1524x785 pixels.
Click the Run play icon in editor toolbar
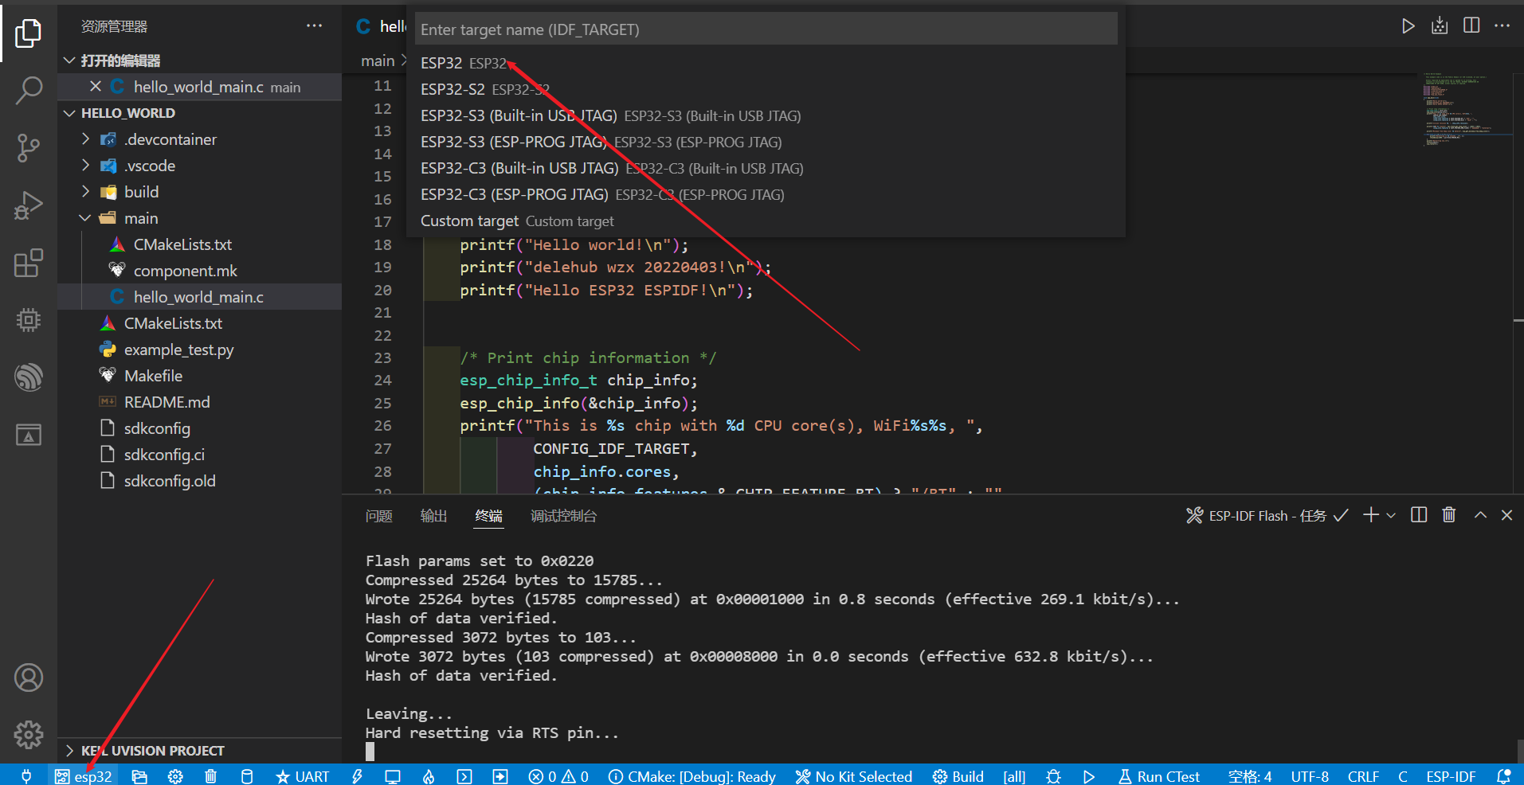(1408, 26)
